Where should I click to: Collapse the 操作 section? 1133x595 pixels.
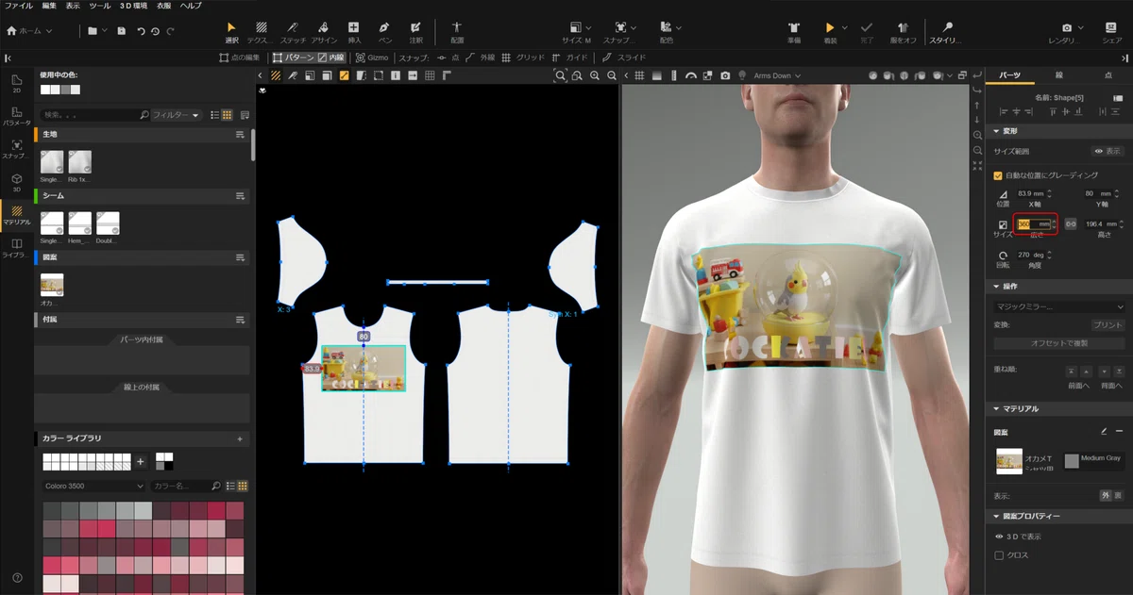point(997,286)
